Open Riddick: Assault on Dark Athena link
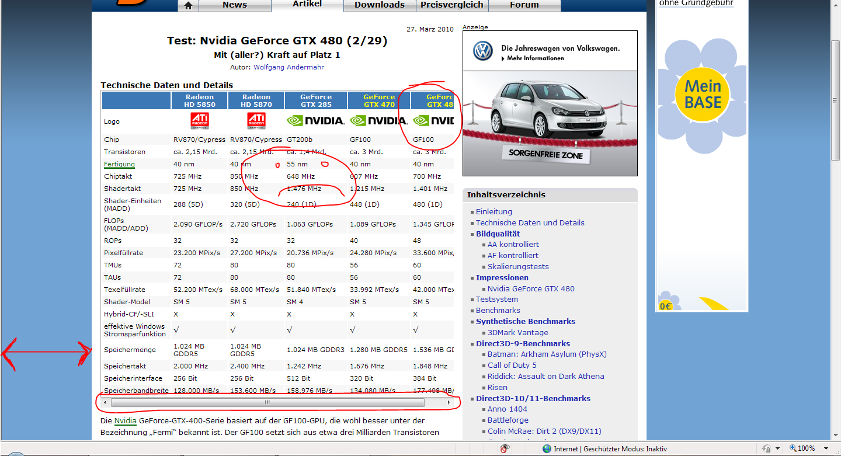Viewport: 841px width, 456px height. coord(546,377)
